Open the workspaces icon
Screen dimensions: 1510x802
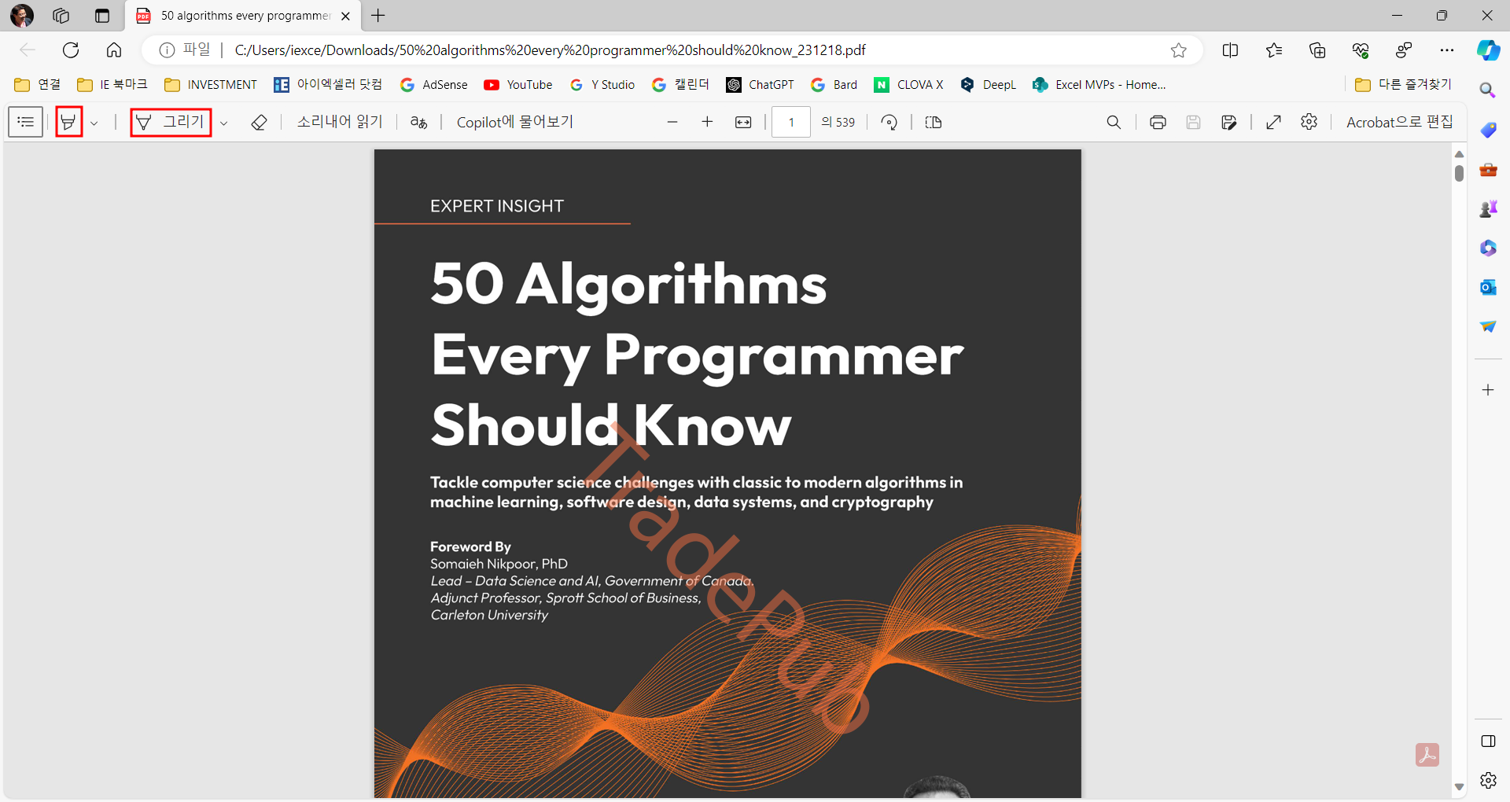[61, 16]
